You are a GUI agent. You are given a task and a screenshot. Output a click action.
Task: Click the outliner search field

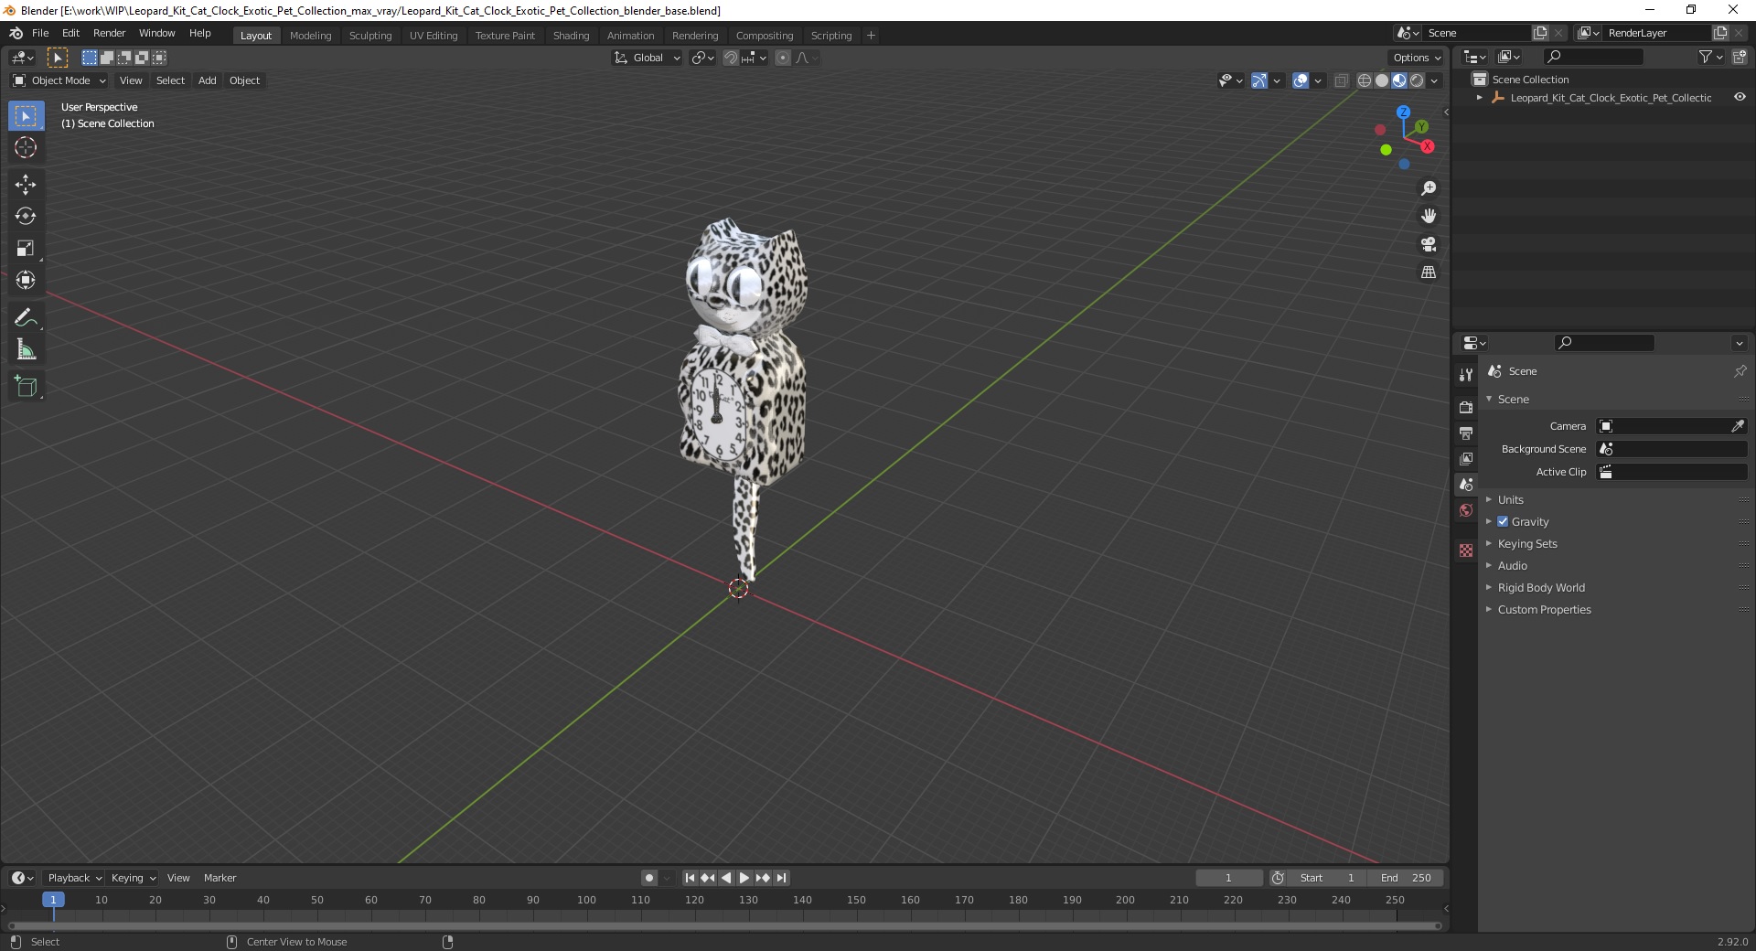coord(1592,57)
